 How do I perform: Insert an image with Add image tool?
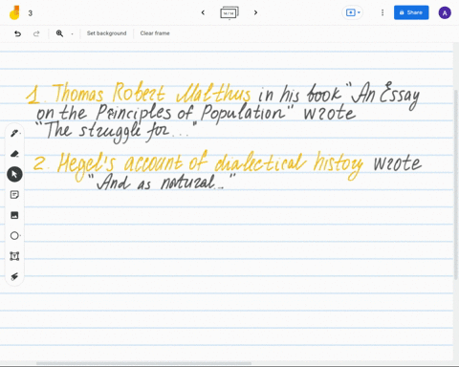click(x=14, y=215)
